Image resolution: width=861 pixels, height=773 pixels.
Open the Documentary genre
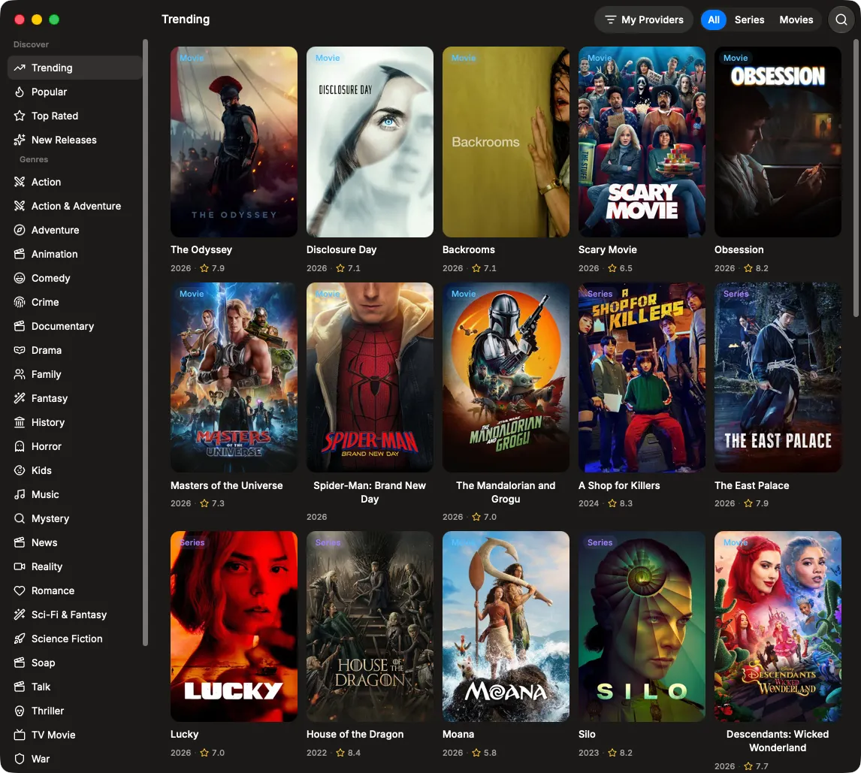pyautogui.click(x=74, y=326)
